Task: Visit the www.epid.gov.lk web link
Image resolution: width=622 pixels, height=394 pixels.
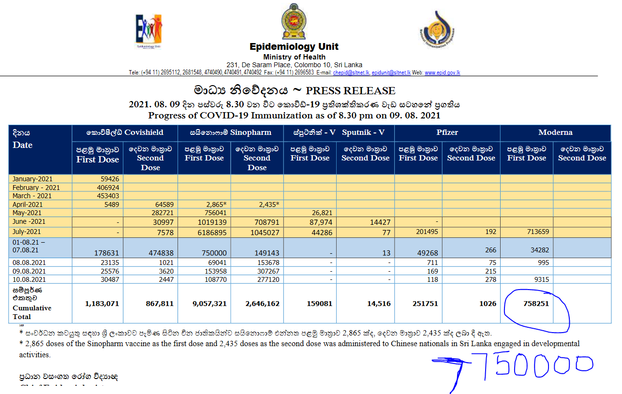Action: coord(443,73)
